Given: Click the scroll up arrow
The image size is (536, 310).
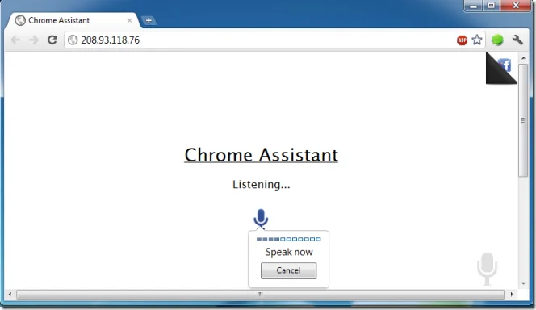Looking at the screenshot, I should click(x=523, y=58).
